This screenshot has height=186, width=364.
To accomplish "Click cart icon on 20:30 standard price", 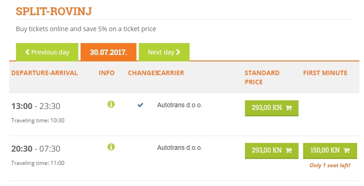I will click(289, 150).
